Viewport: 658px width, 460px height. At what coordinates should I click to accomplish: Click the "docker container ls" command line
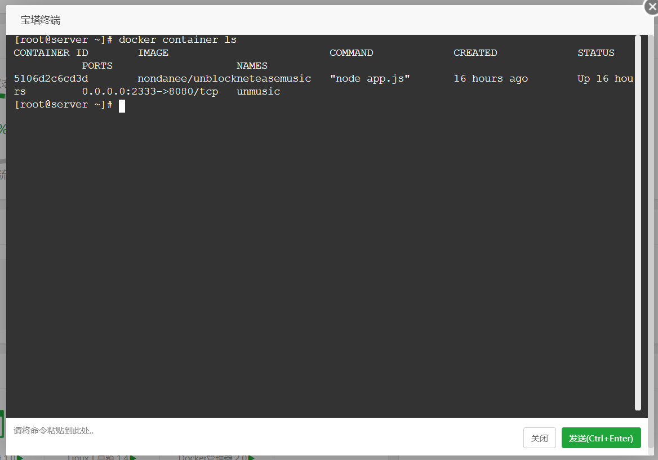[x=177, y=40]
